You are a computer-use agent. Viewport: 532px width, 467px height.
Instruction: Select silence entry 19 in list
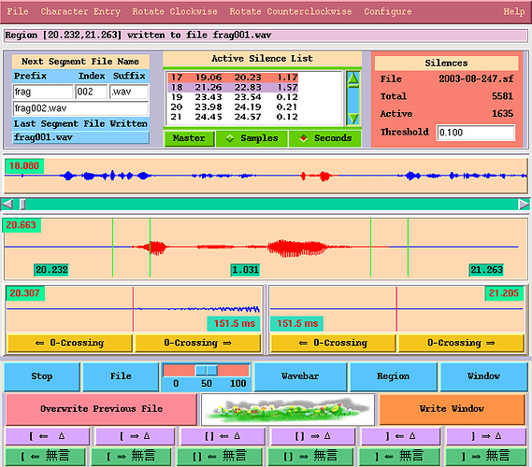tap(234, 97)
